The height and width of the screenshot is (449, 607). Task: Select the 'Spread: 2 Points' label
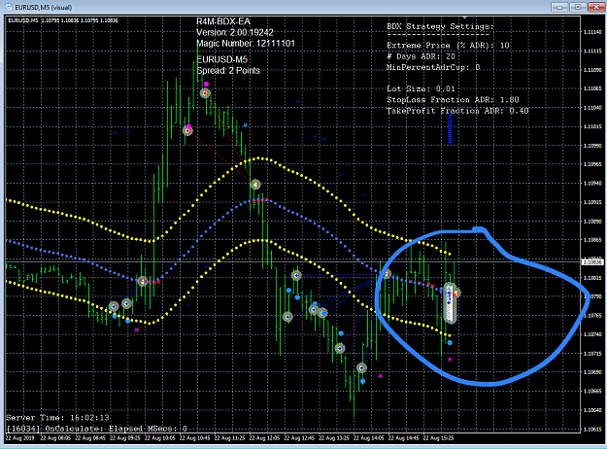[228, 71]
